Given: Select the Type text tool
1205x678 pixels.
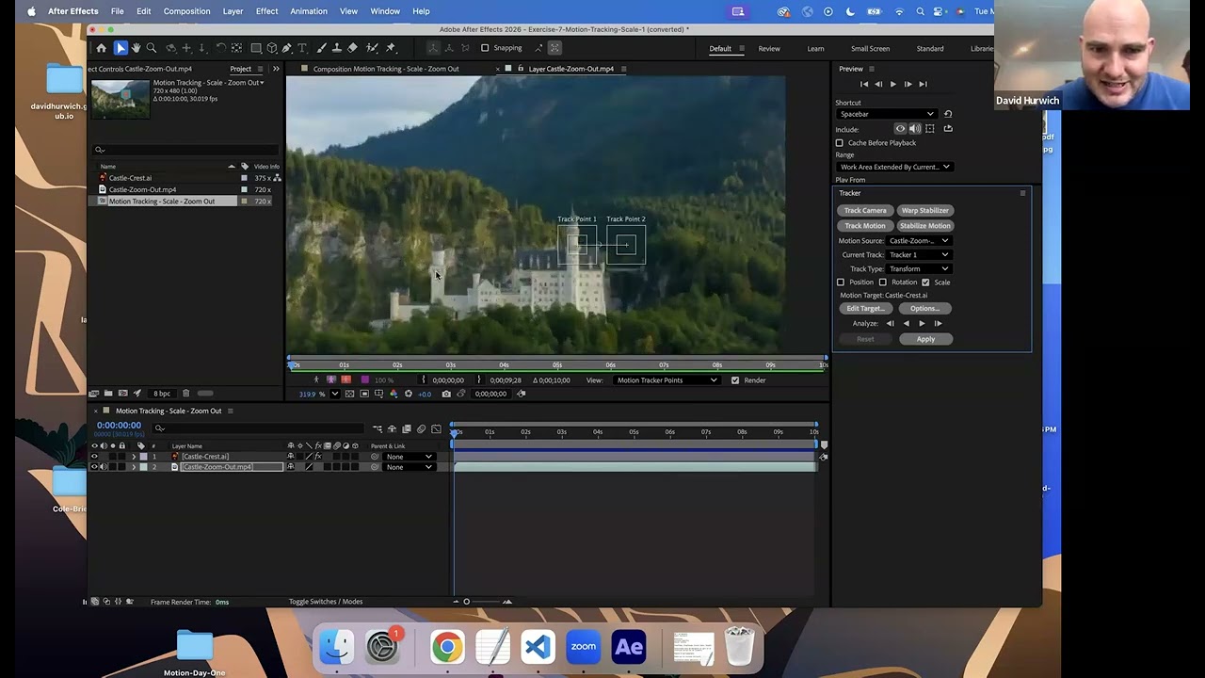Looking at the screenshot, I should tap(302, 48).
